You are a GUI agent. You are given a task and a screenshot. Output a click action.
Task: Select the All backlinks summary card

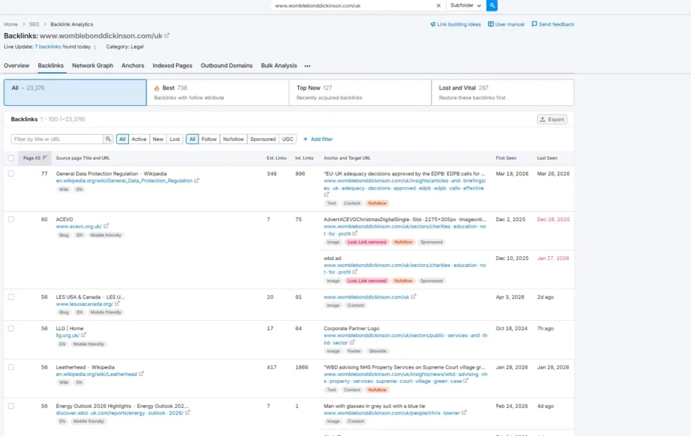pyautogui.click(x=75, y=92)
